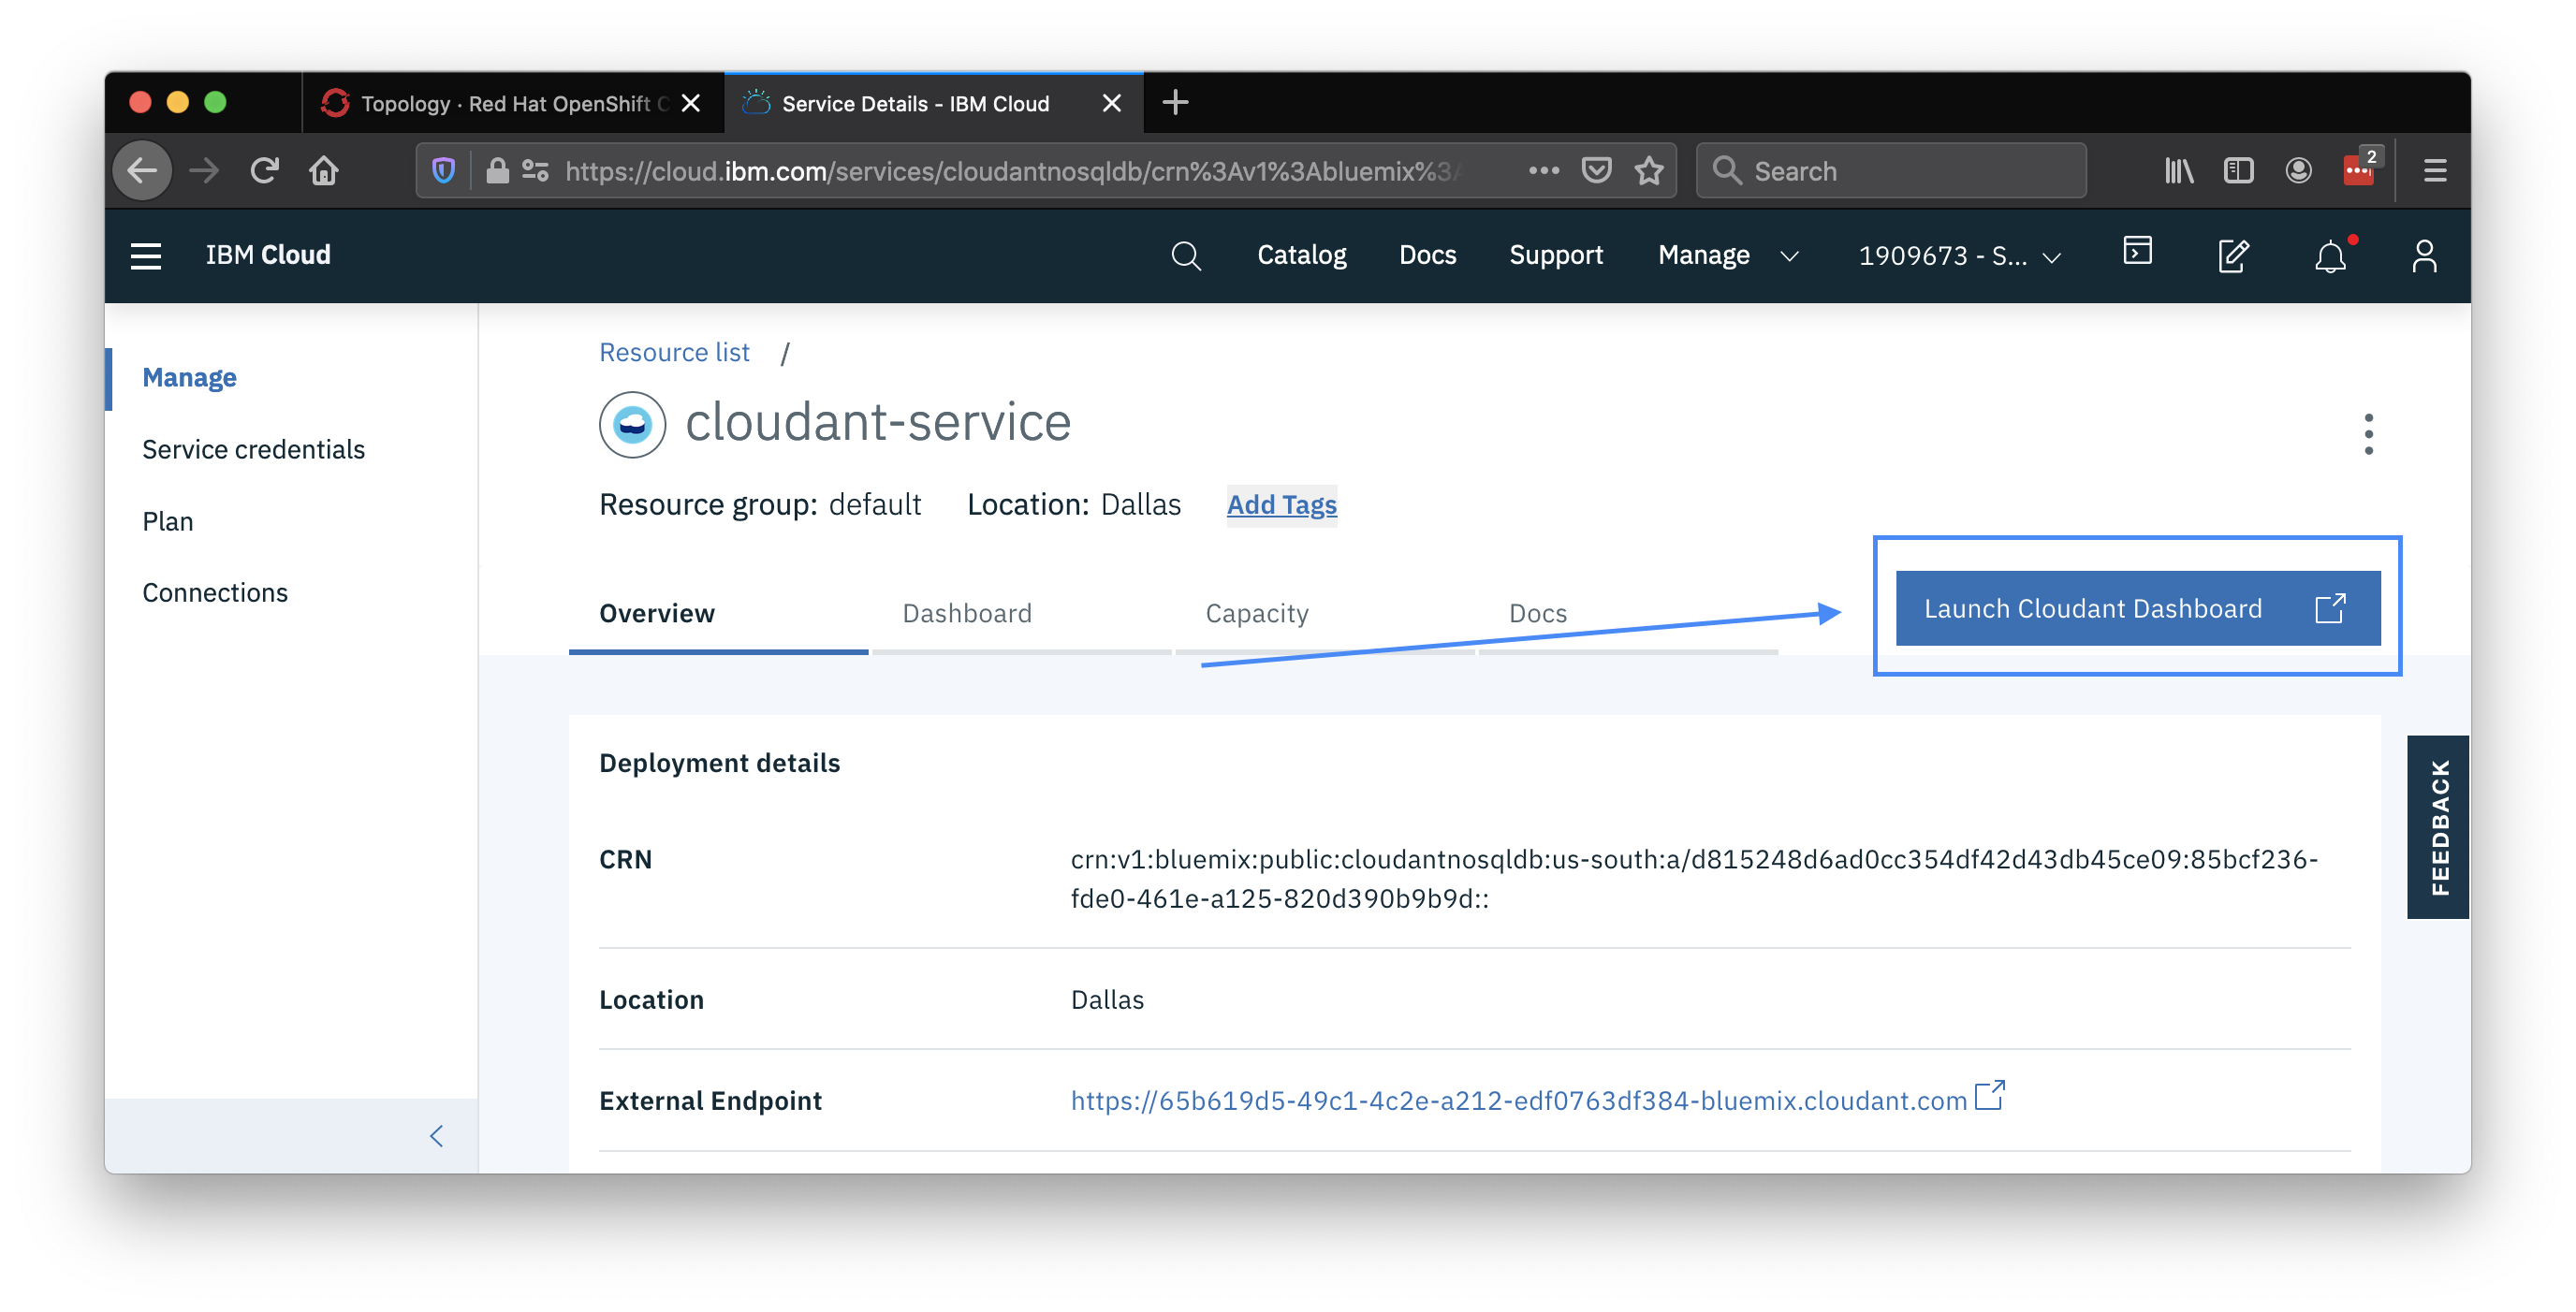Click the site security padlock icon
The width and height of the screenshot is (2576, 1312).
pos(497,171)
